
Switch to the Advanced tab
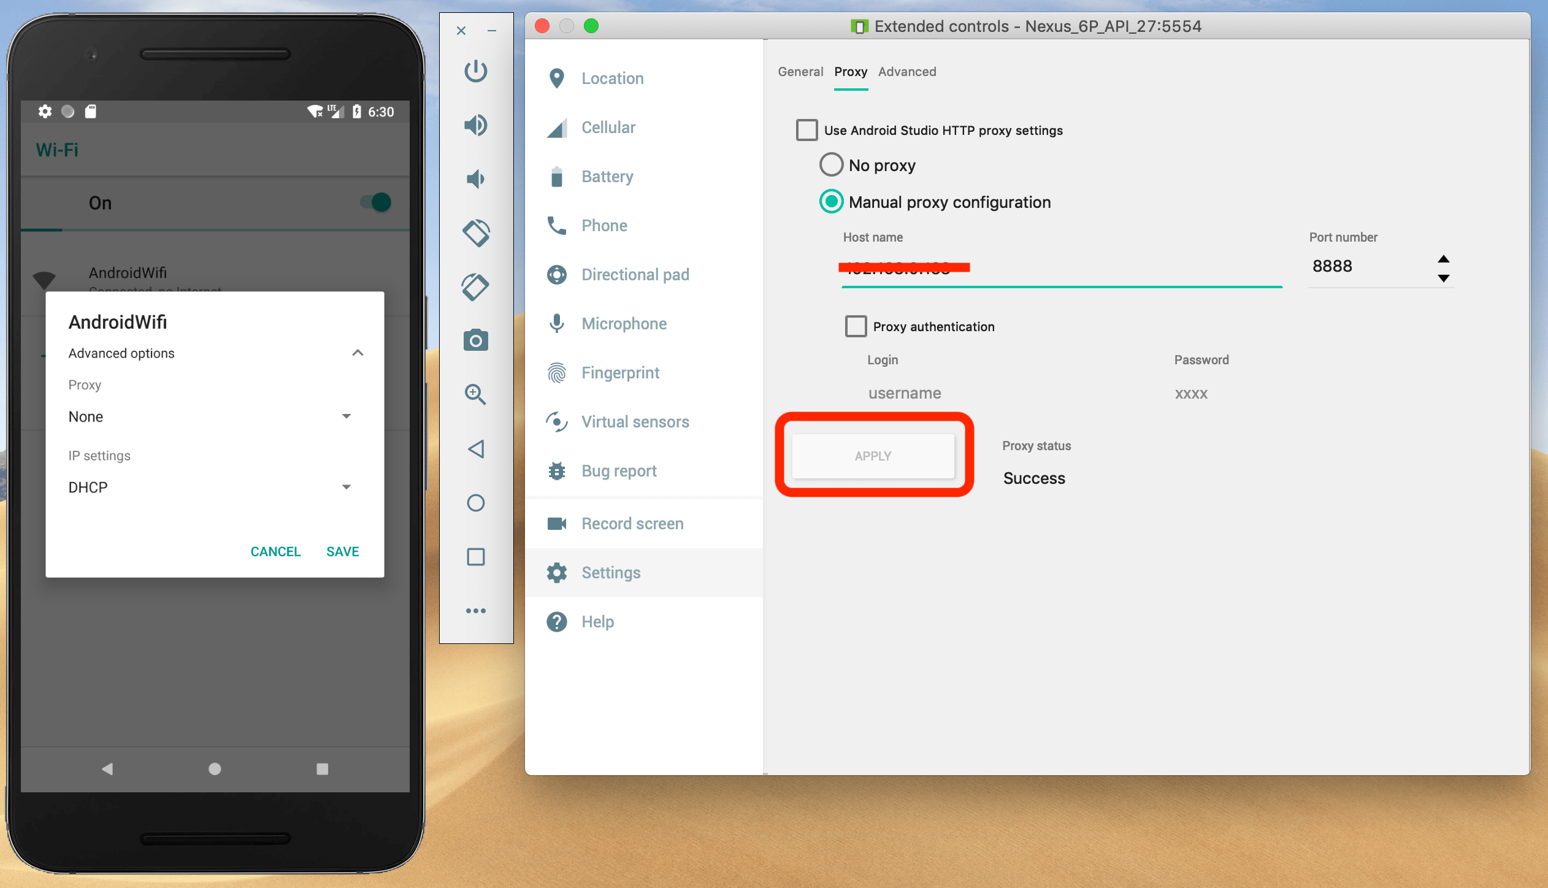pos(907,72)
